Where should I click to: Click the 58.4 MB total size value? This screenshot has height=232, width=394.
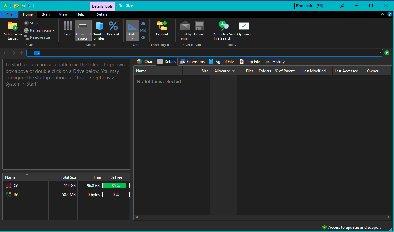pos(69,195)
